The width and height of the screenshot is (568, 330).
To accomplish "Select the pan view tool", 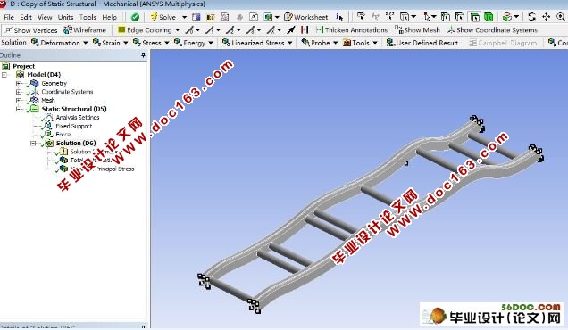I will 546,17.
